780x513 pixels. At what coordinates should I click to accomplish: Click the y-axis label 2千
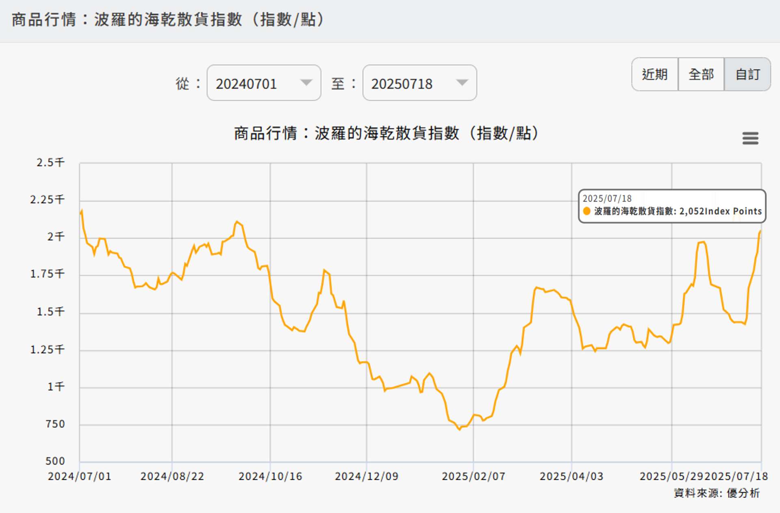(x=56, y=237)
